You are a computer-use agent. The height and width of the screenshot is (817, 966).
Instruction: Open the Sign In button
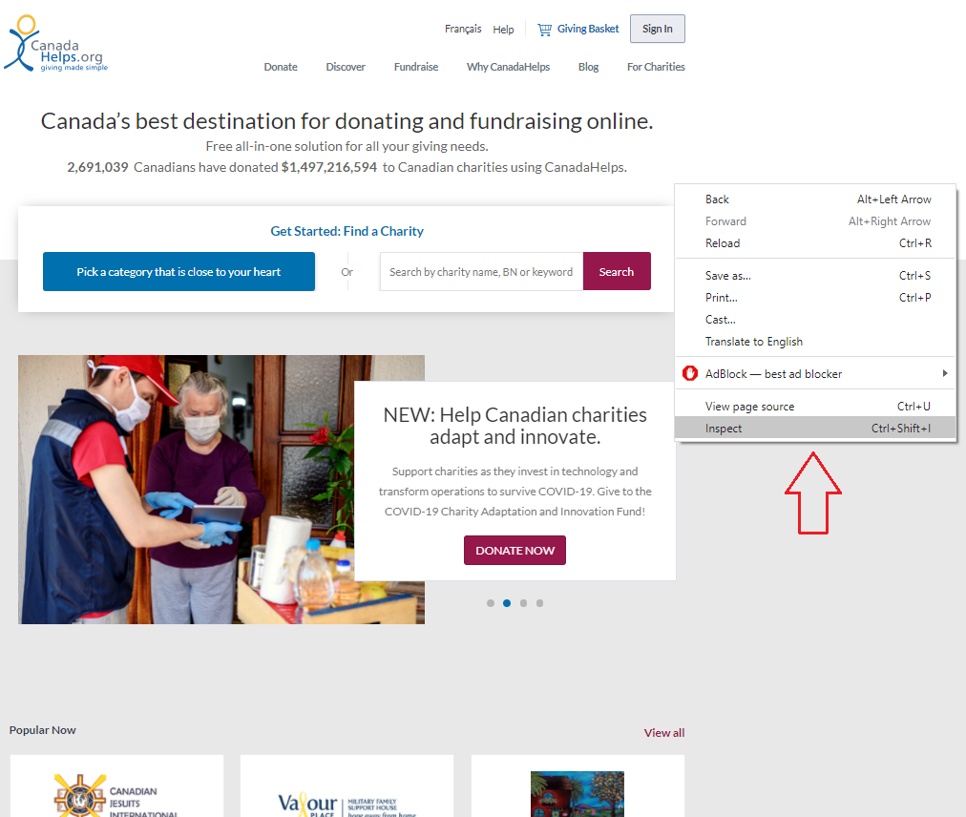[x=658, y=29]
